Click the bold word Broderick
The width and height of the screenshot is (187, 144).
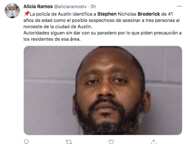tap(149, 14)
